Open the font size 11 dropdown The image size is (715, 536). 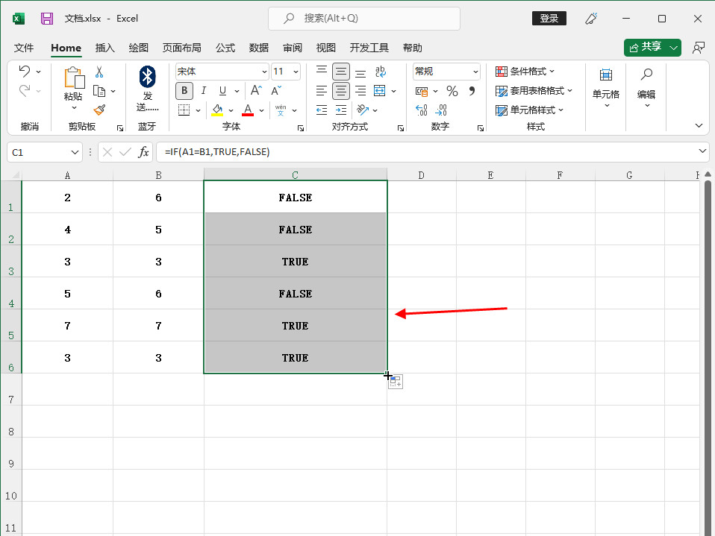click(x=296, y=72)
